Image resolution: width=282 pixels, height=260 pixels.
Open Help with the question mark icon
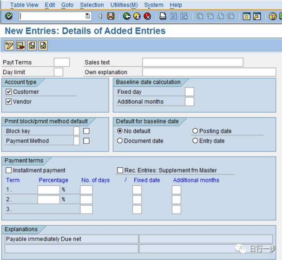(273, 16)
